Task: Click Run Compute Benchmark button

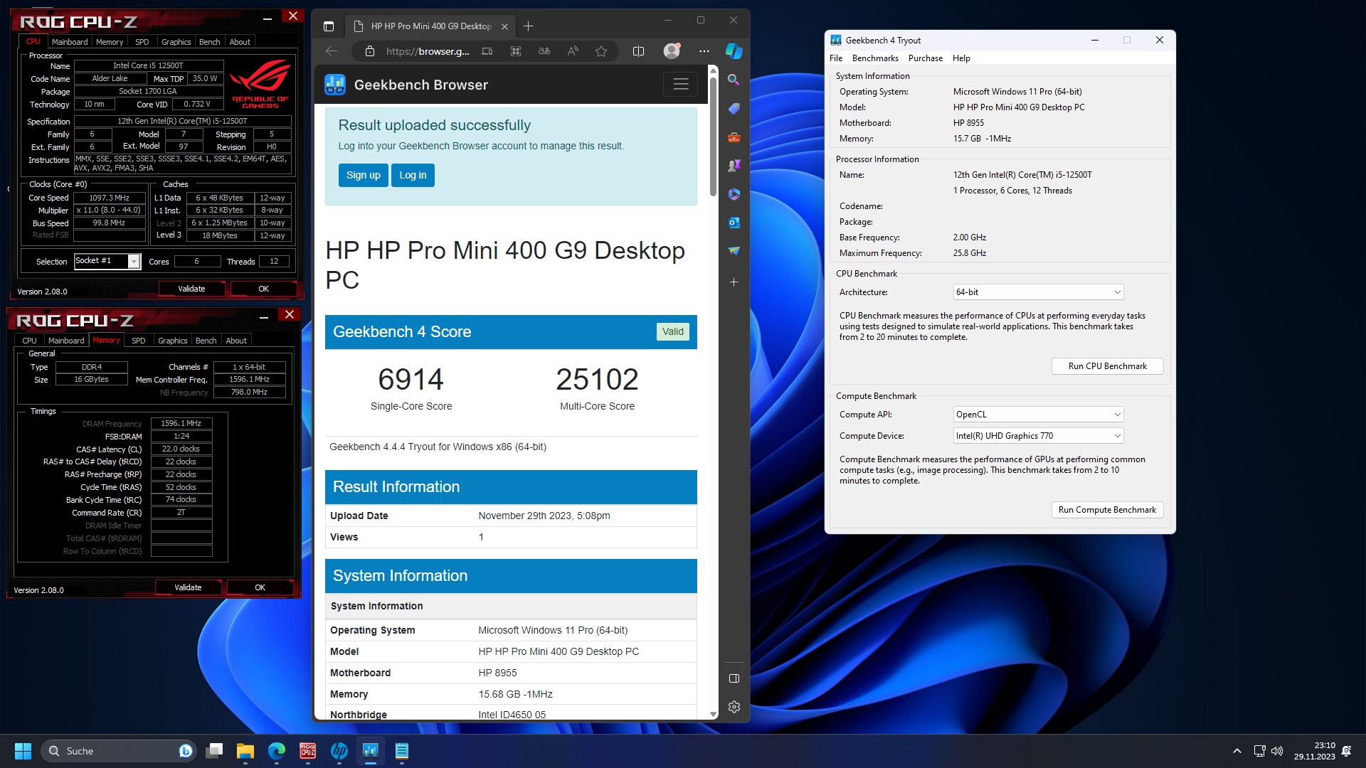Action: point(1107,510)
